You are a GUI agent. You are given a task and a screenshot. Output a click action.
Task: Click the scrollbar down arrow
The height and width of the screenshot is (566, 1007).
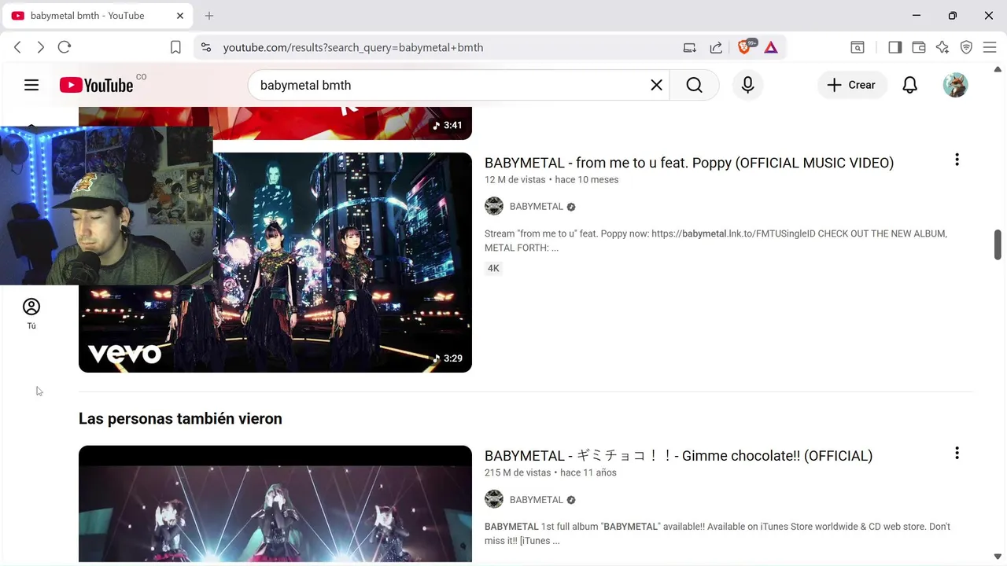coord(998,557)
